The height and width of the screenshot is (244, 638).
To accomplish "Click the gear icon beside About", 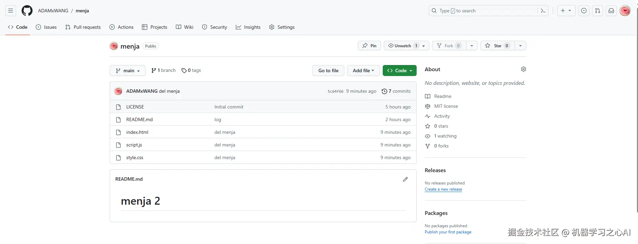I will click(523, 69).
